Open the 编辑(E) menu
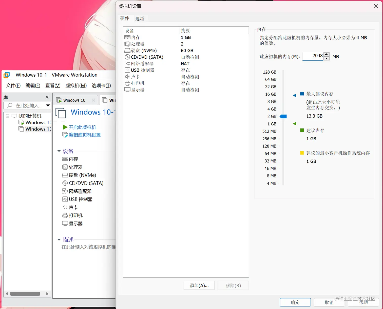 tap(33, 85)
